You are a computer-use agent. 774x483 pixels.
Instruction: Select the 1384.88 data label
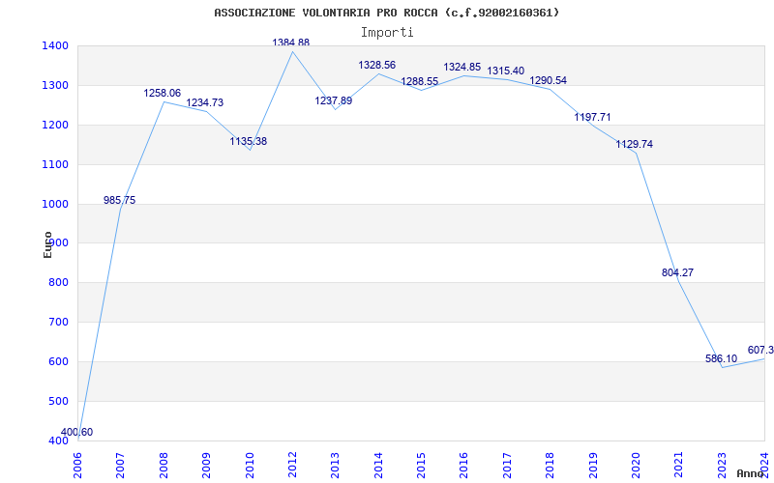point(291,43)
